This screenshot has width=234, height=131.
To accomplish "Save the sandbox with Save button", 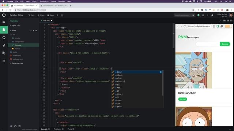I will coord(50,15).
